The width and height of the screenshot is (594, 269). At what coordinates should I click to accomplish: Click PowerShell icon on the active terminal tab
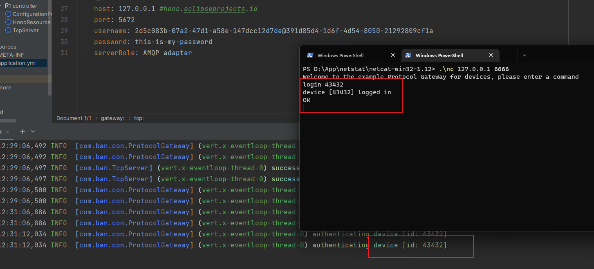pyautogui.click(x=408, y=55)
